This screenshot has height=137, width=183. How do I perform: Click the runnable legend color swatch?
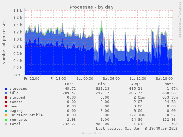click(x=6, y=120)
